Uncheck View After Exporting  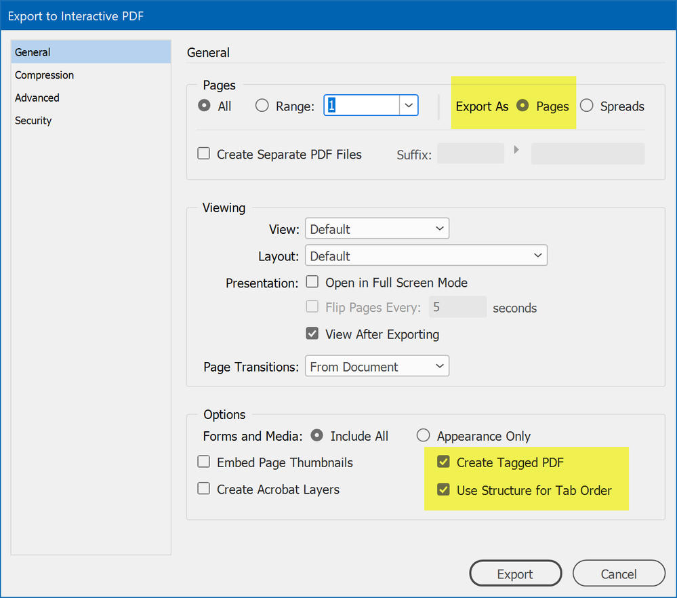pyautogui.click(x=312, y=334)
